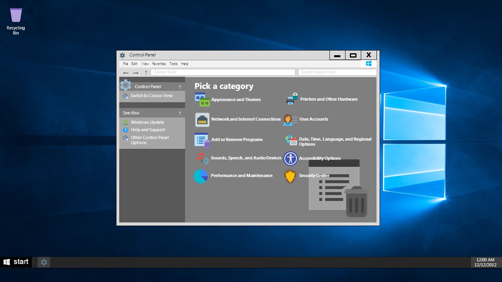Click the Search Control Panel field

click(x=337, y=72)
